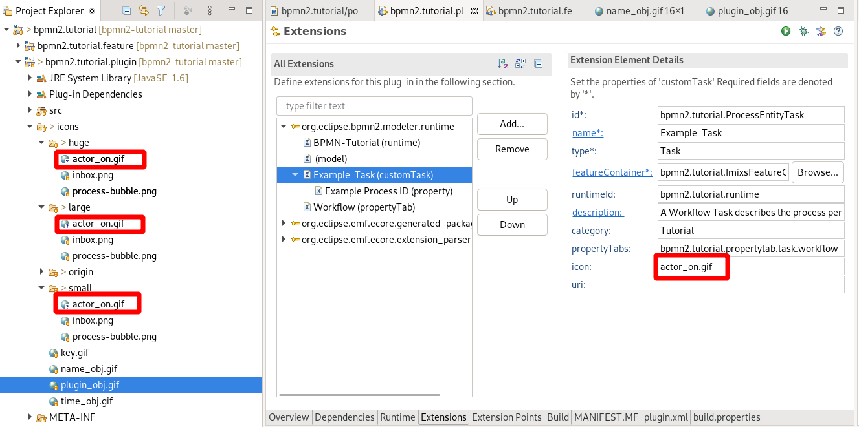Collapse all in Project Explorer toolbar
The image size is (859, 427).
[x=127, y=11]
